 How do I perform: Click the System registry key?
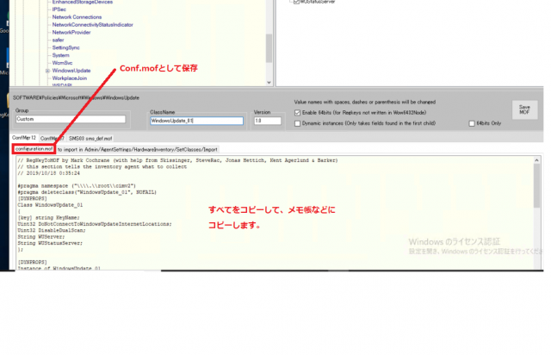pyautogui.click(x=61, y=54)
